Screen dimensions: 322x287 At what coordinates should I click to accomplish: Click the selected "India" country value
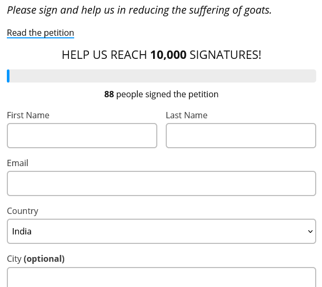pos(22,231)
